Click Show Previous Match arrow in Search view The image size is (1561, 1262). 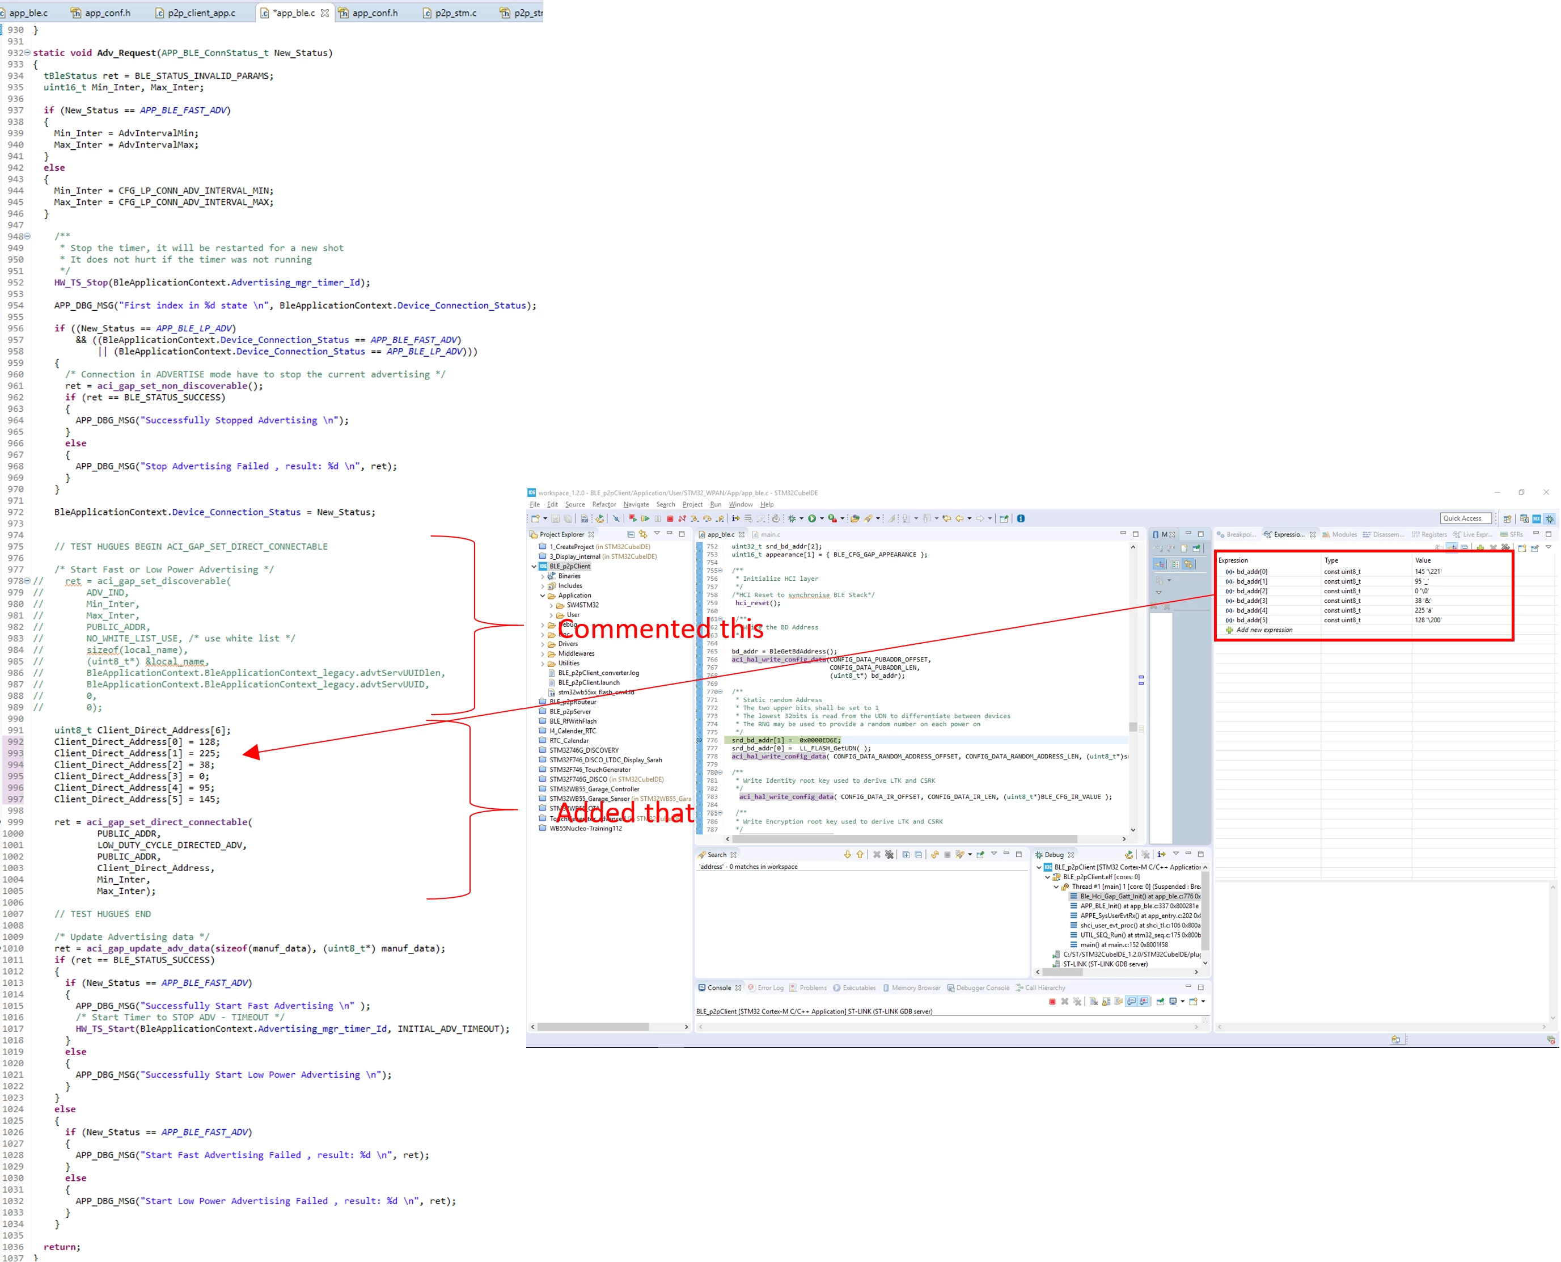click(x=860, y=855)
